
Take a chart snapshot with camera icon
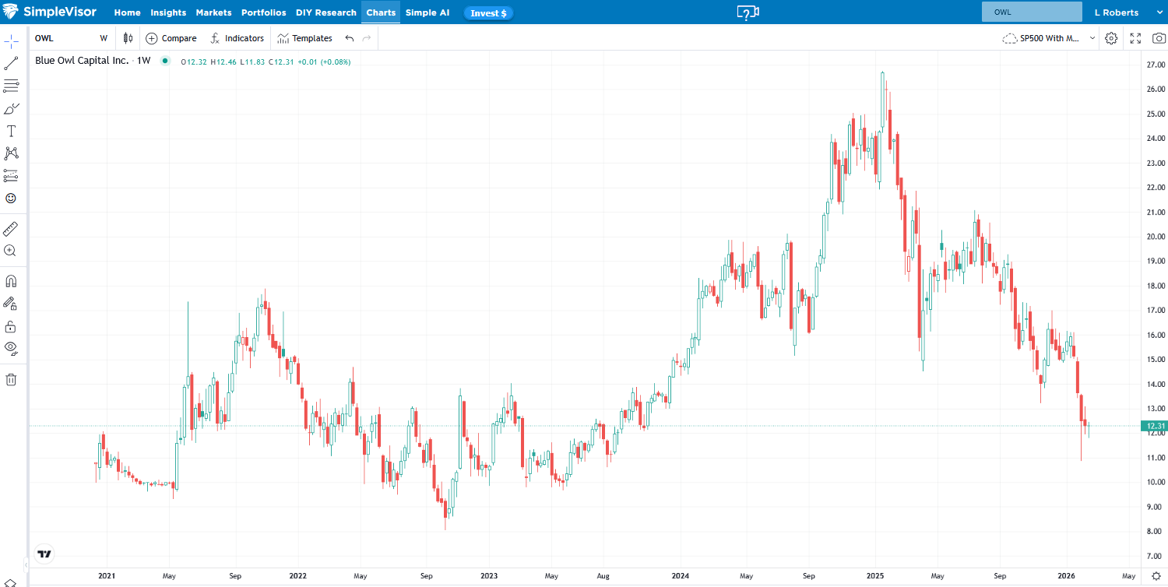(1159, 38)
